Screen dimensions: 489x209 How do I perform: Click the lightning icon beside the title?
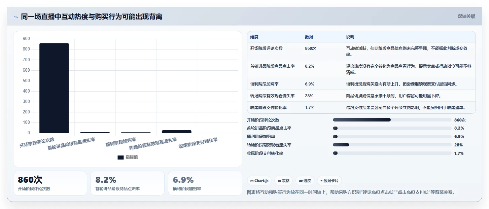[16, 17]
